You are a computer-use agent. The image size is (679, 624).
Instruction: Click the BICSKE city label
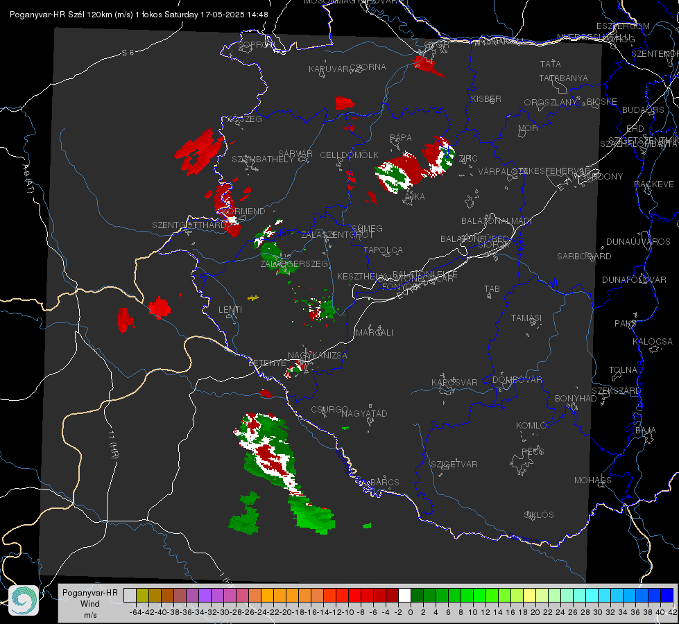[x=601, y=102]
